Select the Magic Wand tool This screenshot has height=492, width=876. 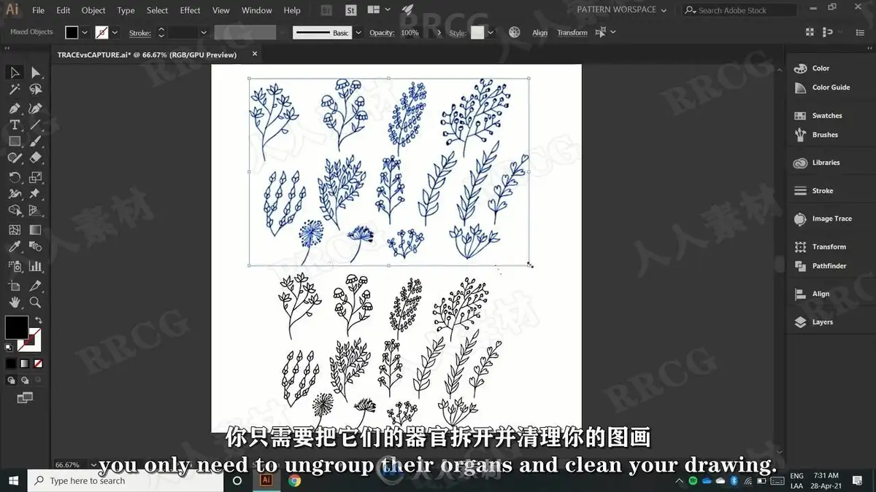click(x=15, y=90)
